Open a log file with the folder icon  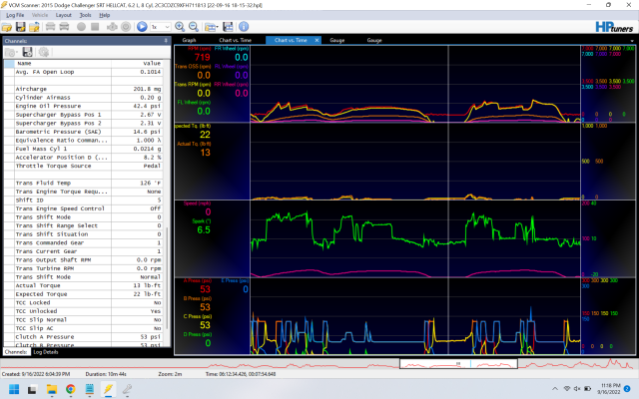(x=7, y=27)
